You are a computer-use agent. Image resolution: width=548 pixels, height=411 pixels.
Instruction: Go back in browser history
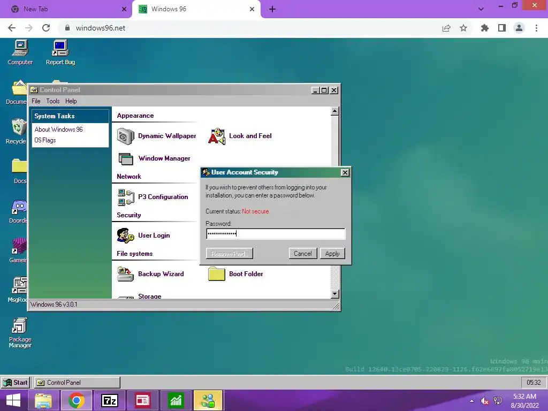click(x=12, y=28)
